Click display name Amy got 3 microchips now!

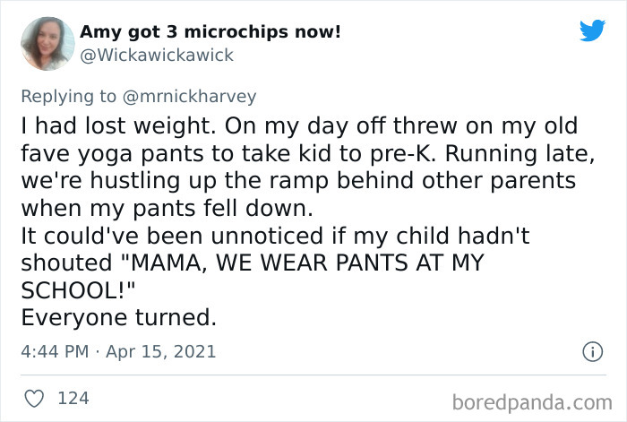point(210,33)
